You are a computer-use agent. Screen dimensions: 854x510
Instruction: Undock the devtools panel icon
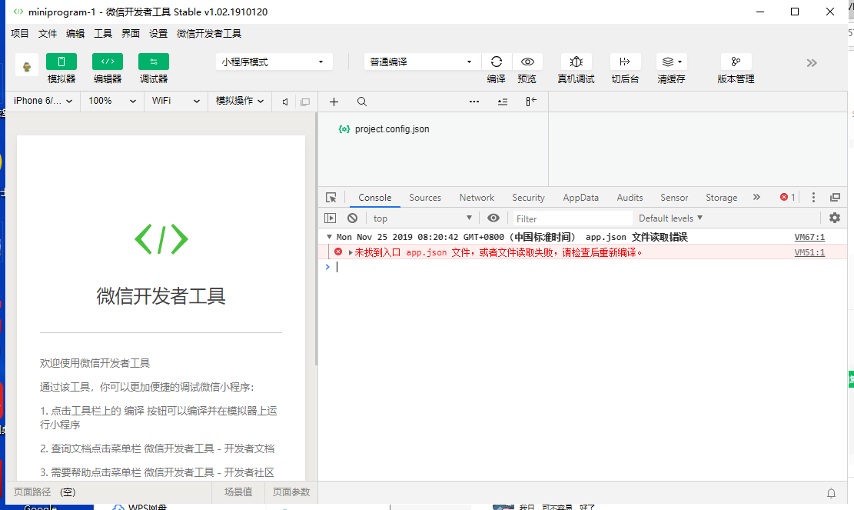[835, 197]
